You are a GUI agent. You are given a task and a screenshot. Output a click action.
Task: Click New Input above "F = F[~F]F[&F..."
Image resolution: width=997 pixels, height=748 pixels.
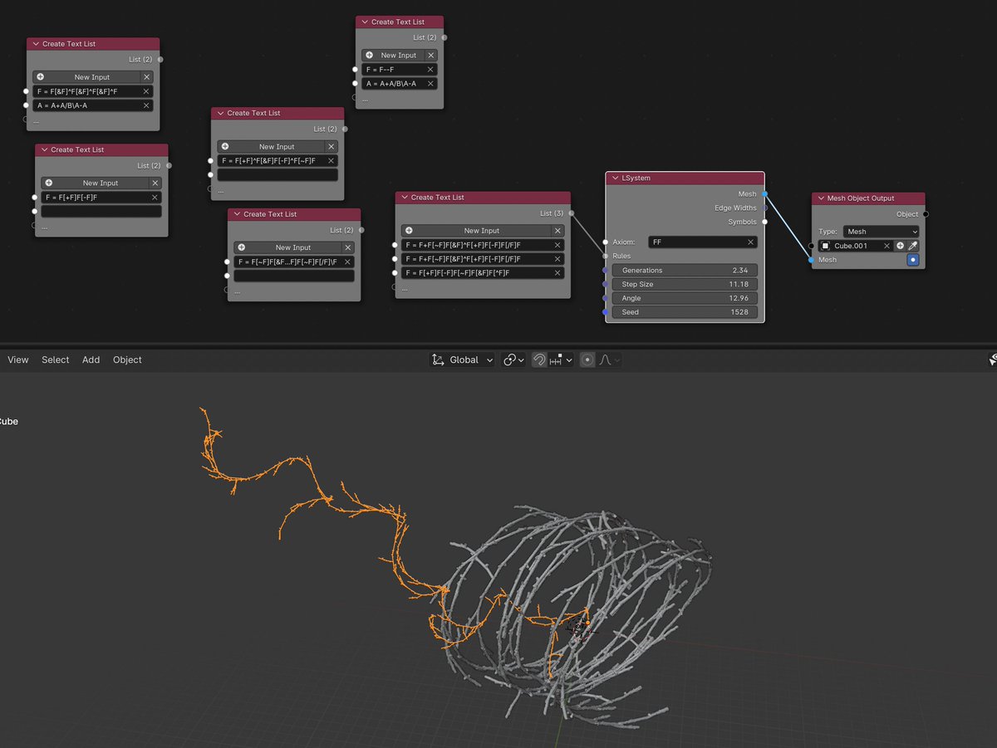click(286, 247)
